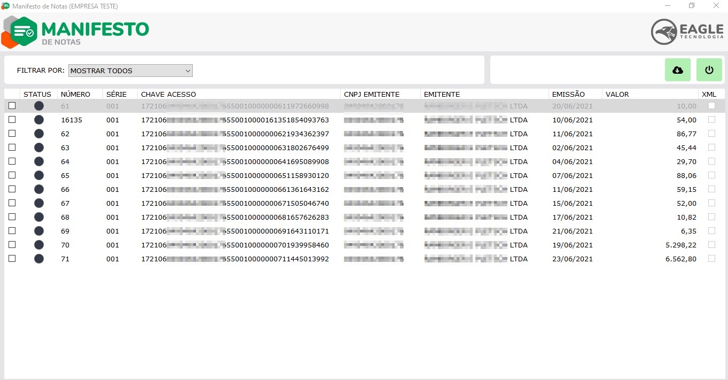Click status dot for note 70
The height and width of the screenshot is (380, 728).
click(x=39, y=245)
